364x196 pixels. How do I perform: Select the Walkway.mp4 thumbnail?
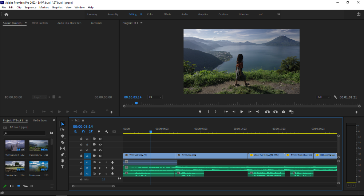(x=15, y=146)
